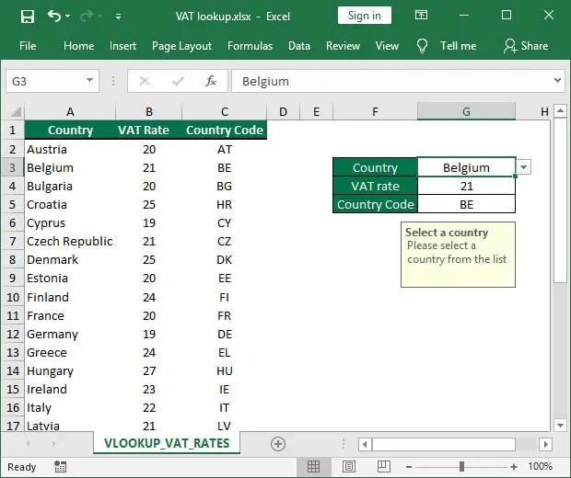The image size is (571, 478).
Task: Open the Undo history dropdown arrow
Action: [68, 17]
